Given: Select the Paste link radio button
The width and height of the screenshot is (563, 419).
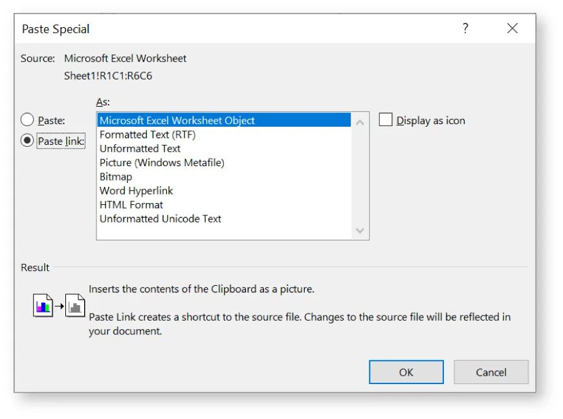Looking at the screenshot, I should pyautogui.click(x=27, y=141).
